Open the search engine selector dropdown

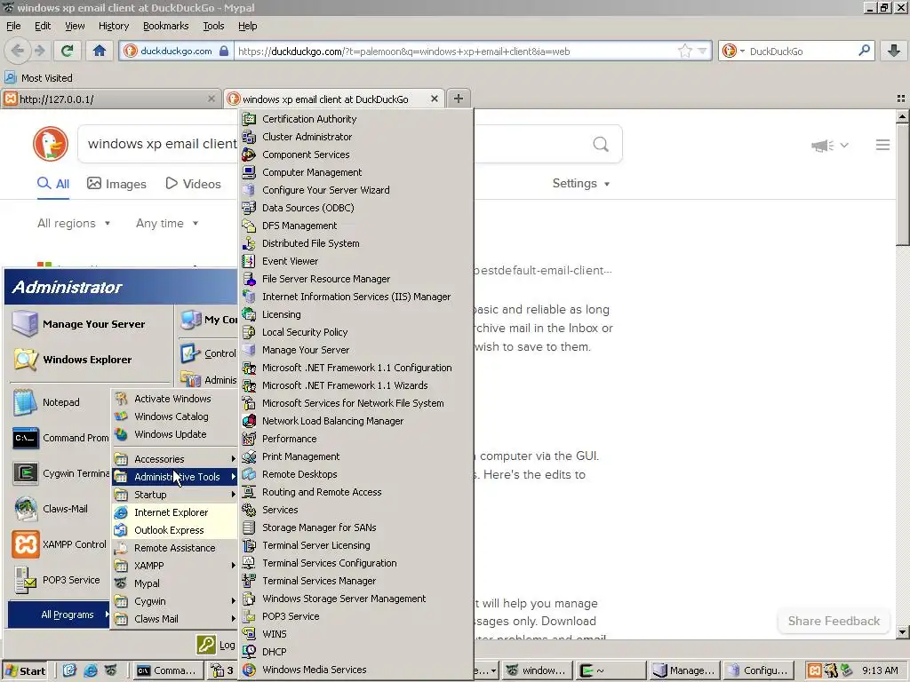(733, 51)
